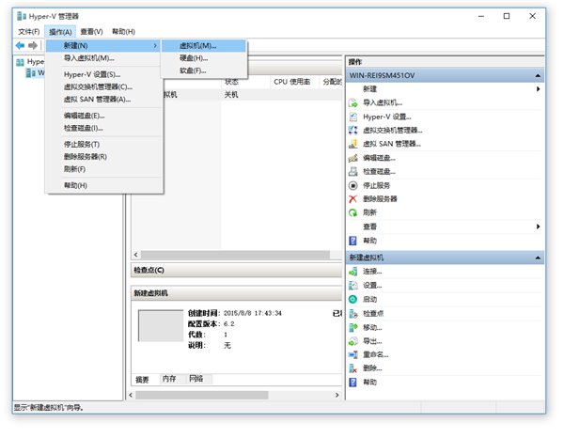Expand the 新建 submenu arrow in Actions pane
Image resolution: width=564 pixels, height=438 pixels.
coord(538,89)
